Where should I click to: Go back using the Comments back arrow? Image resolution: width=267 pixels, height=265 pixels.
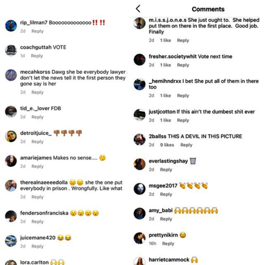138,9
